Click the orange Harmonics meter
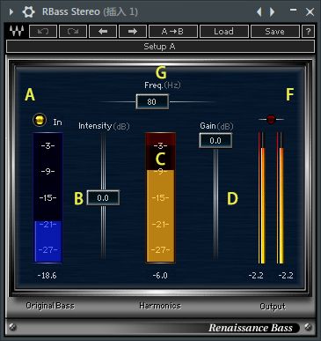 pyautogui.click(x=161, y=197)
